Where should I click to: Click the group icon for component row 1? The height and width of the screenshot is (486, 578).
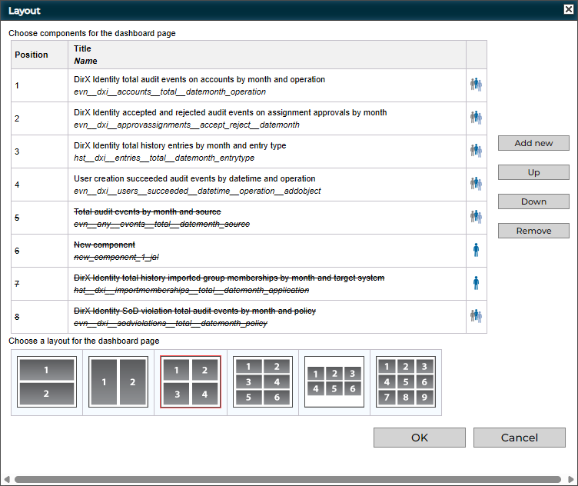[476, 85]
